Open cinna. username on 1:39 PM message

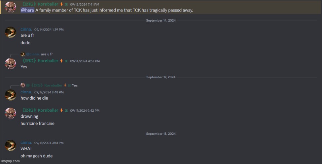(x=26, y=30)
